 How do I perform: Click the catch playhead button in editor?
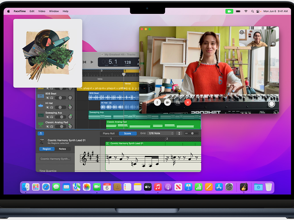click(x=41, y=134)
